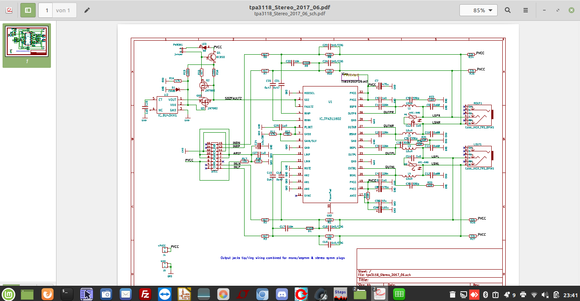This screenshot has height=301, width=580.
Task: Open the red circular arrow app in taskbar
Action: coord(301,294)
